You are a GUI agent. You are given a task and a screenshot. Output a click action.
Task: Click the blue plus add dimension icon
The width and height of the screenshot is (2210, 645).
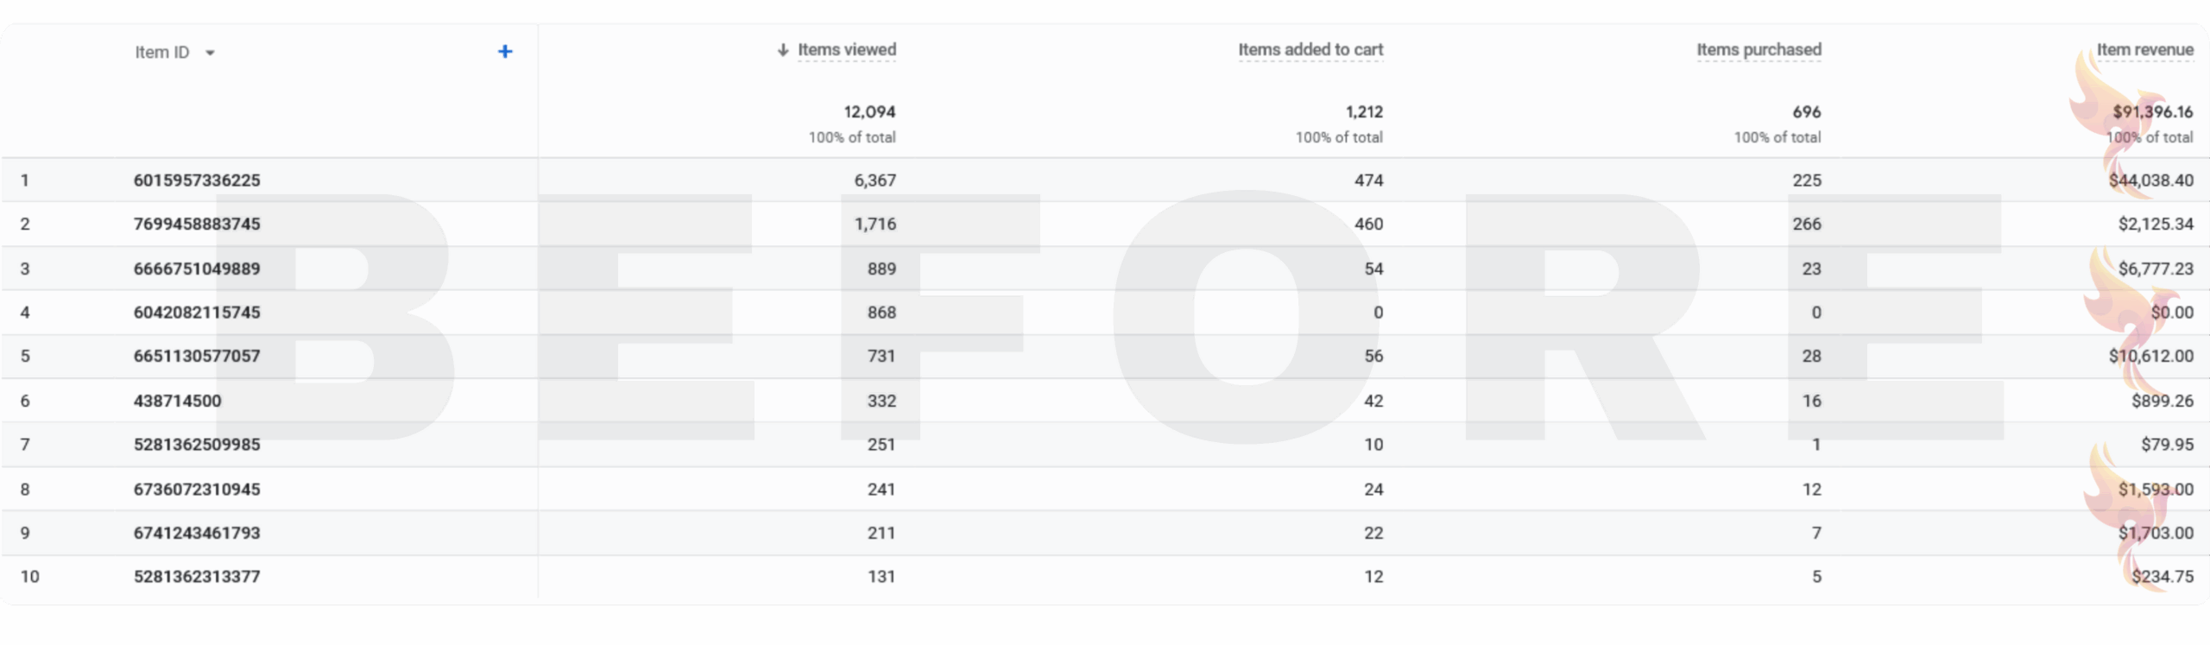click(505, 52)
